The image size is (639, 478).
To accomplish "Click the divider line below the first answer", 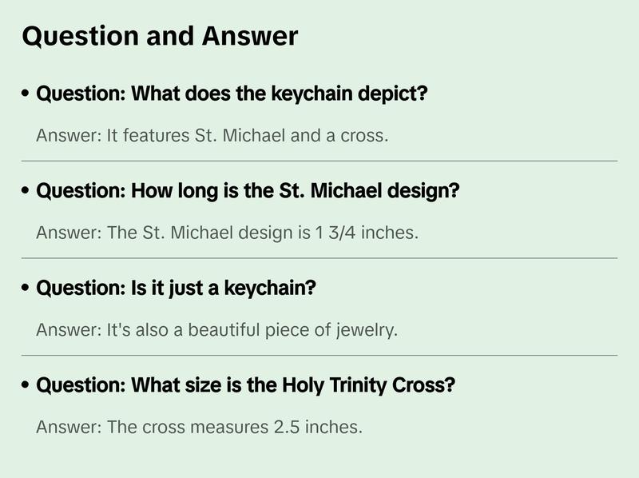I will pos(319,161).
